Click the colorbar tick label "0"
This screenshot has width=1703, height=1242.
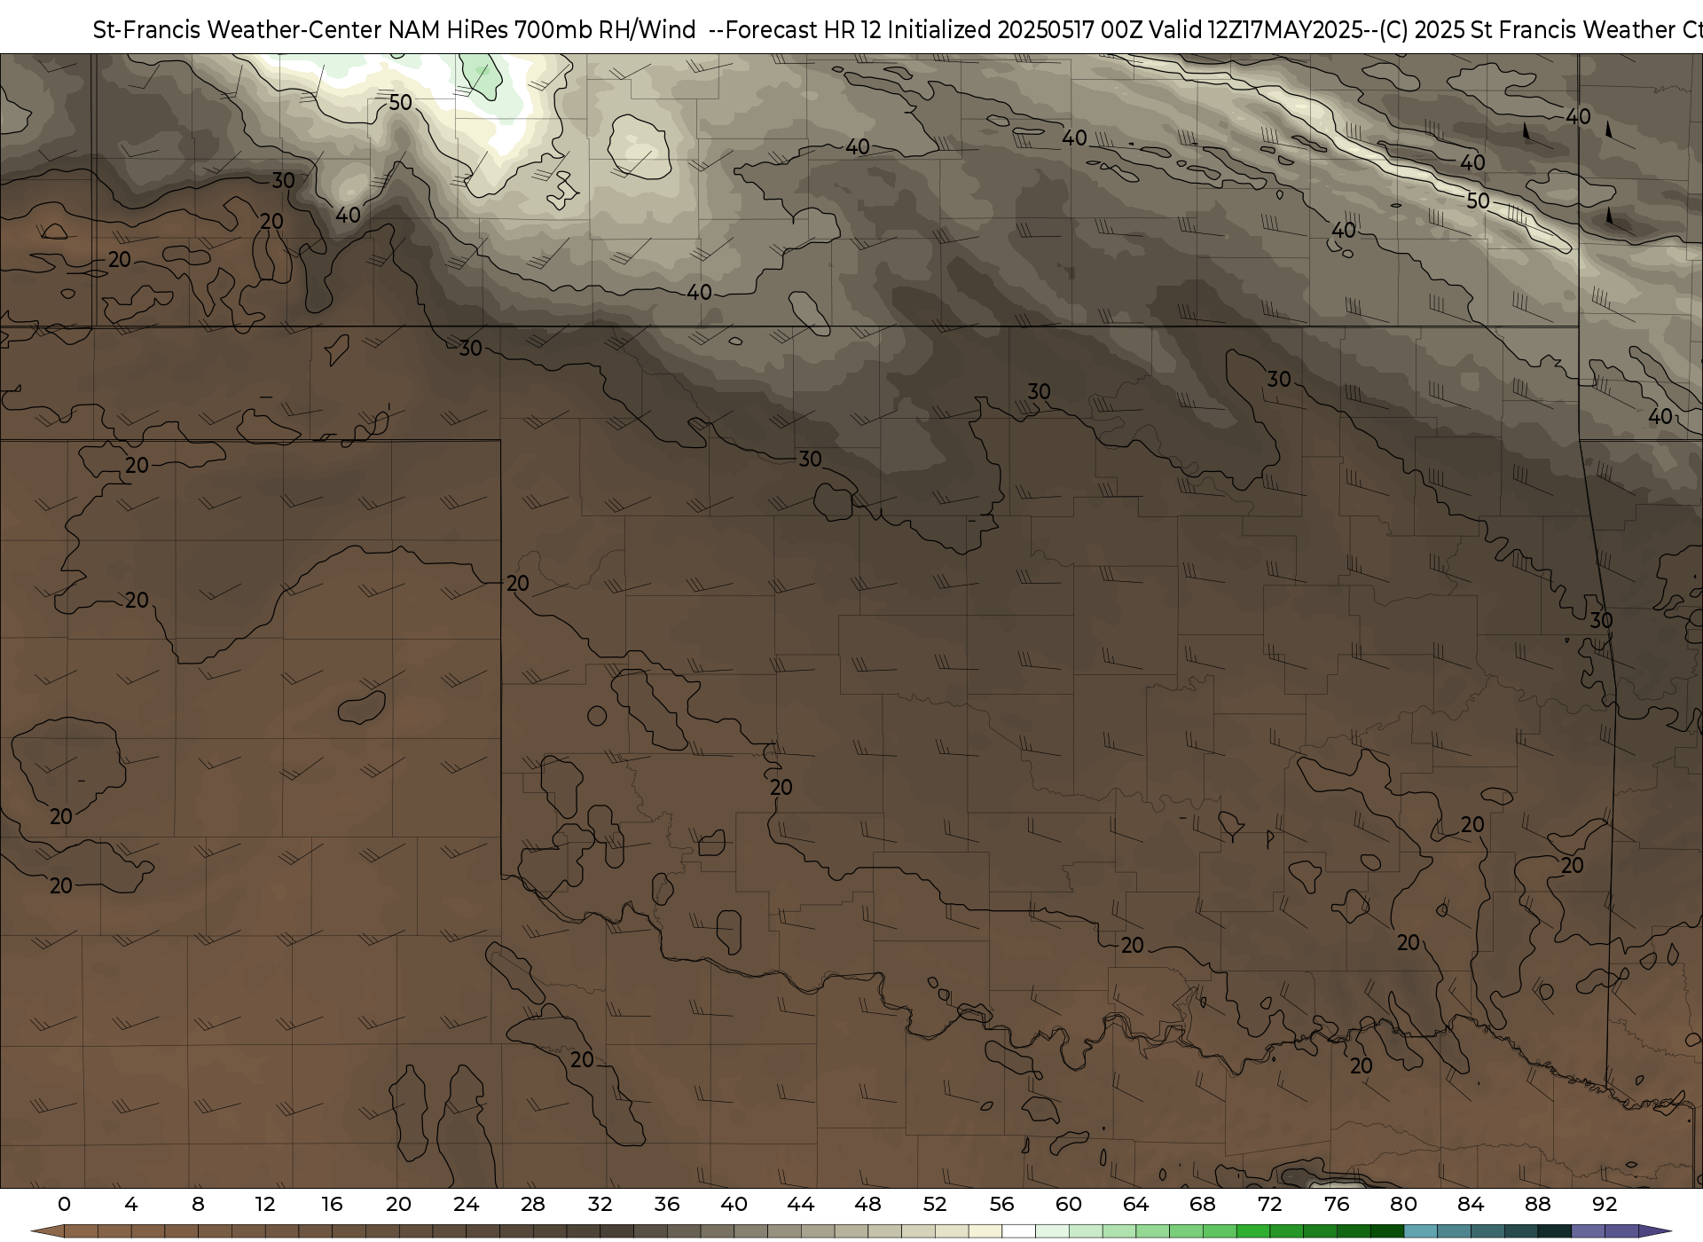(64, 1204)
